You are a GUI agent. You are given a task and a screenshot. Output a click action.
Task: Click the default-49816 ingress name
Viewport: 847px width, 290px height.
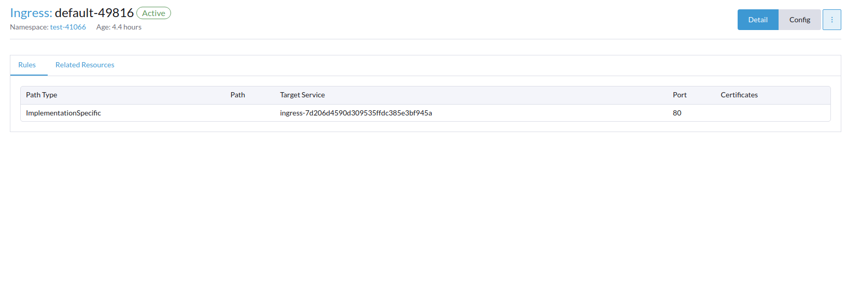pos(94,13)
